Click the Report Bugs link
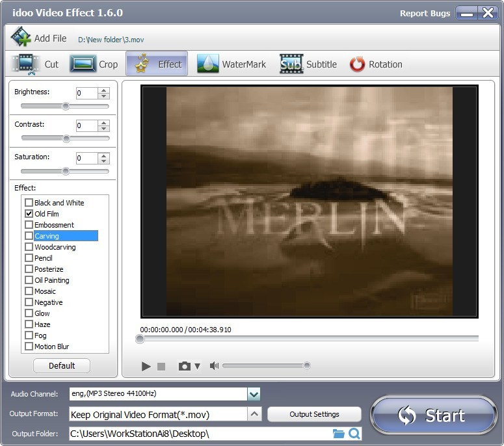The width and height of the screenshot is (504, 446). (x=425, y=13)
